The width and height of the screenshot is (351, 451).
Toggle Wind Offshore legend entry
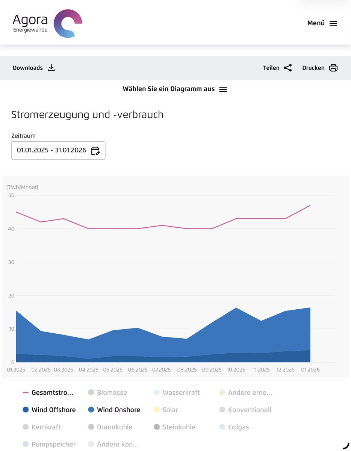tap(49, 410)
